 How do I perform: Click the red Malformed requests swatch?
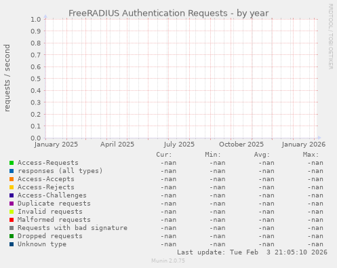coord(12,220)
